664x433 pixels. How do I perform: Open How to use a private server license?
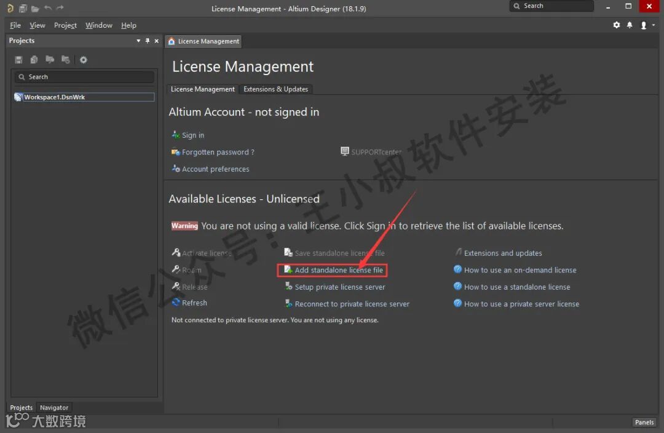coord(522,304)
